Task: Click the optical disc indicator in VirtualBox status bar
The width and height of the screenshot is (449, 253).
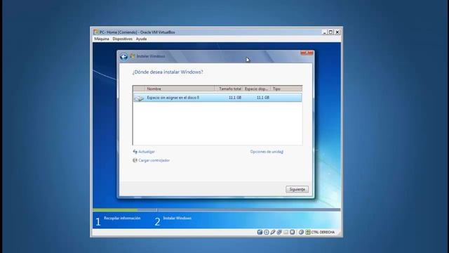Action: pyautogui.click(x=267, y=232)
